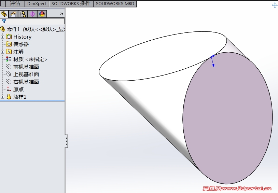The height and width of the screenshot is (193, 278).
Task: Click the 原点 origin icon
Action: point(9,89)
